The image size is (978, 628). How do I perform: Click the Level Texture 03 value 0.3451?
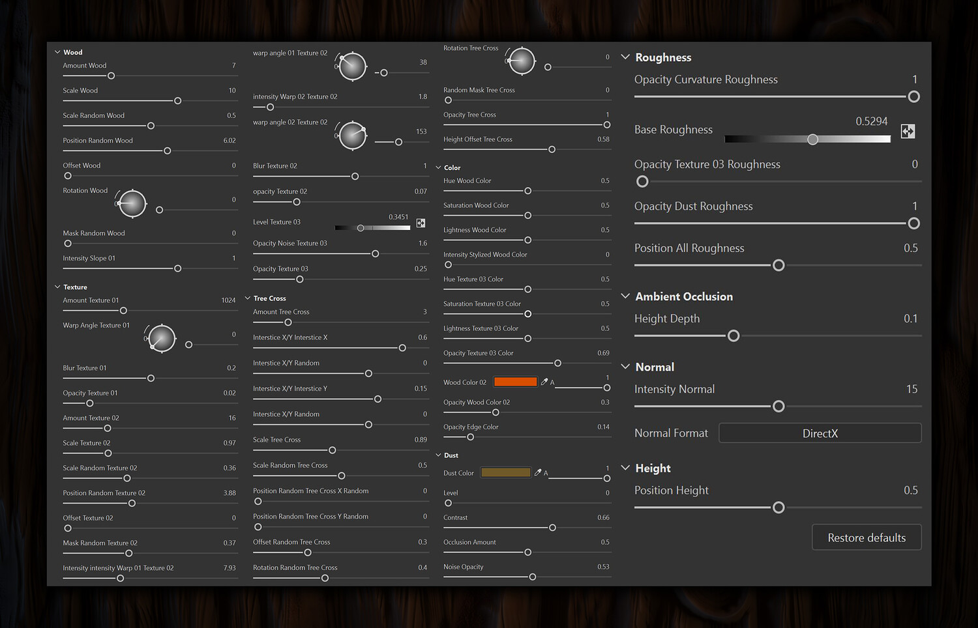click(x=398, y=217)
